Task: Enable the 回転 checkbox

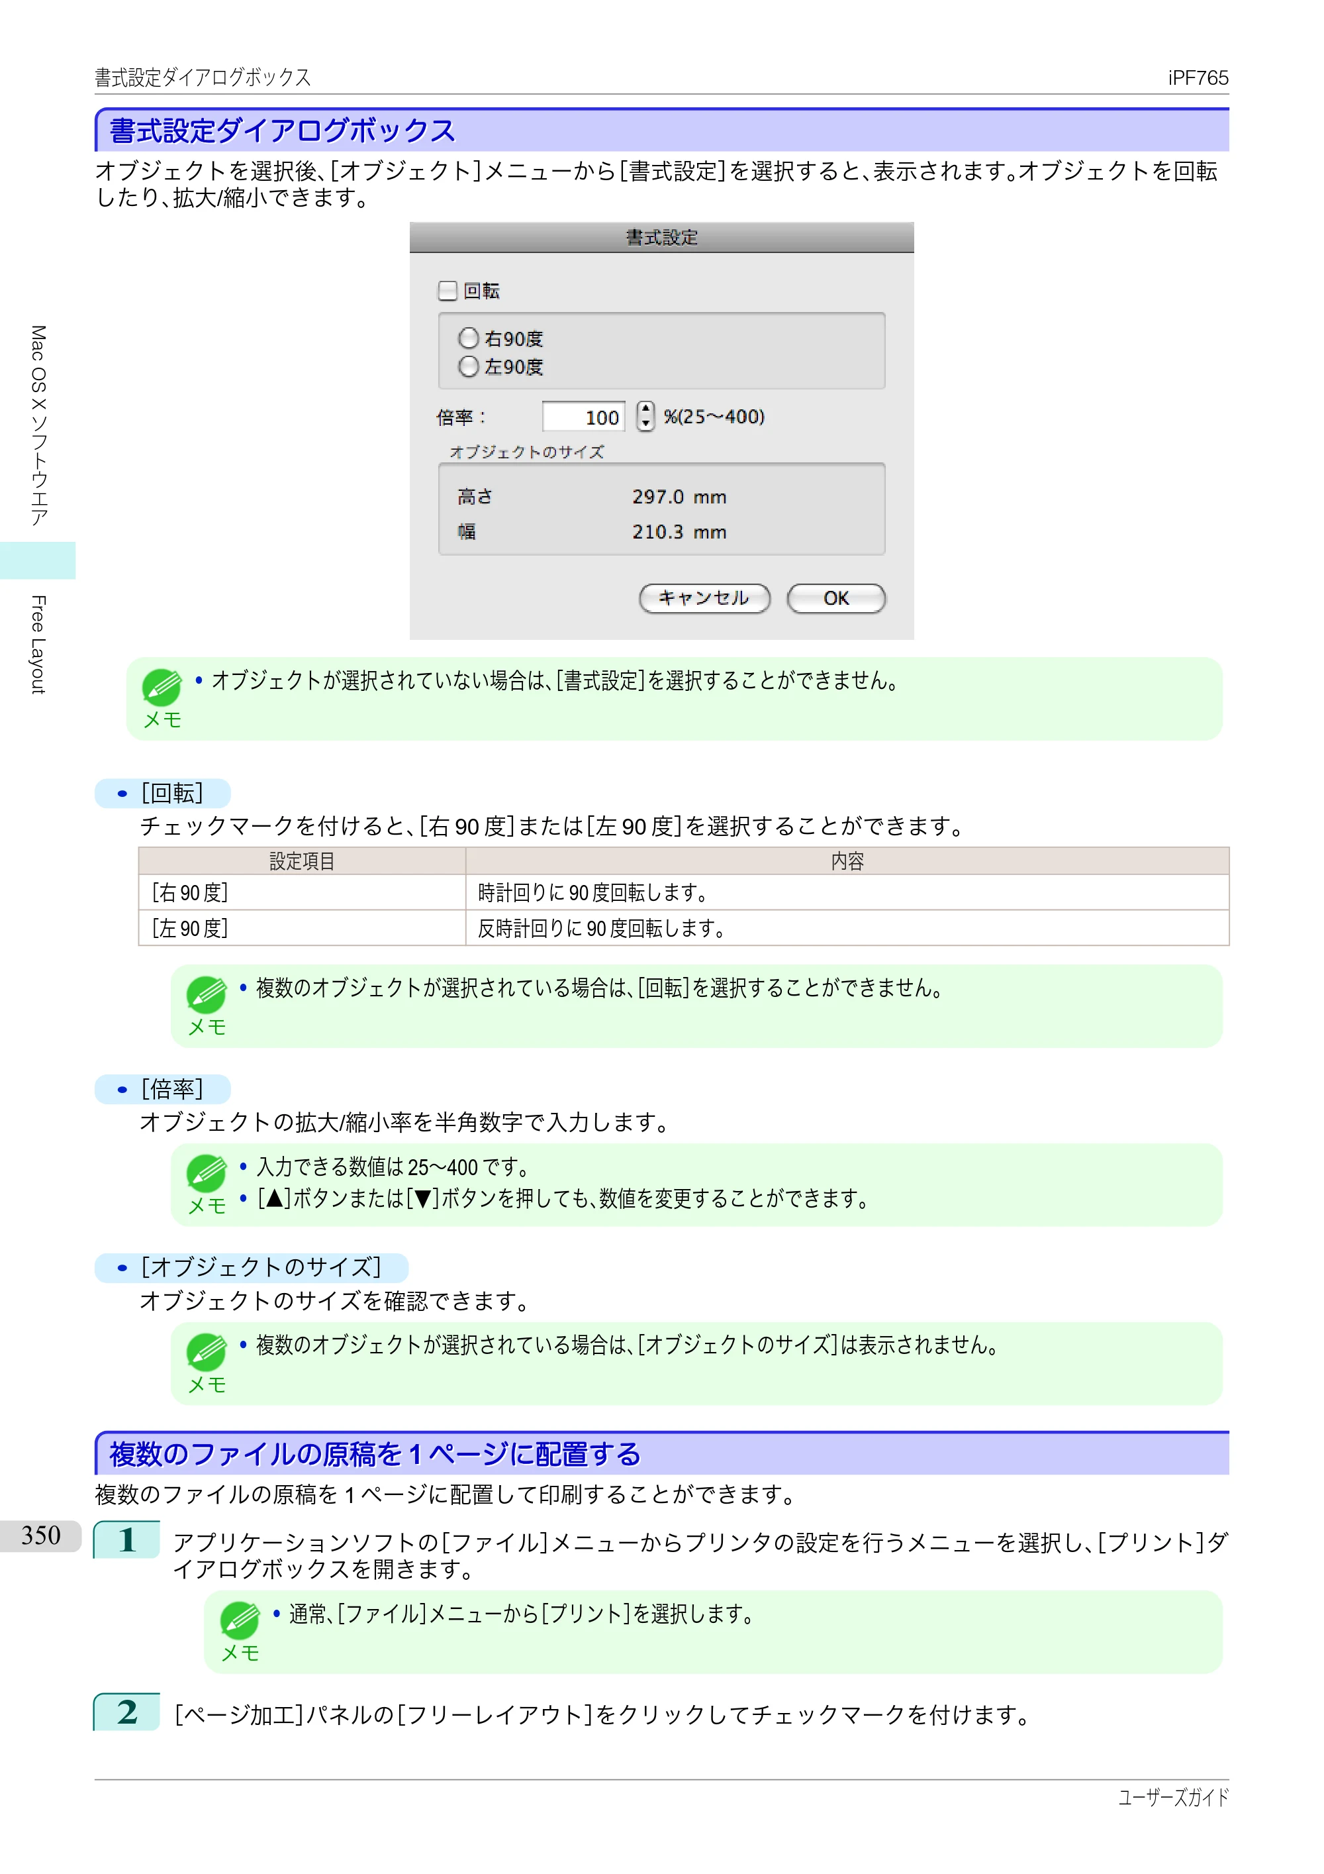Action: pos(447,291)
